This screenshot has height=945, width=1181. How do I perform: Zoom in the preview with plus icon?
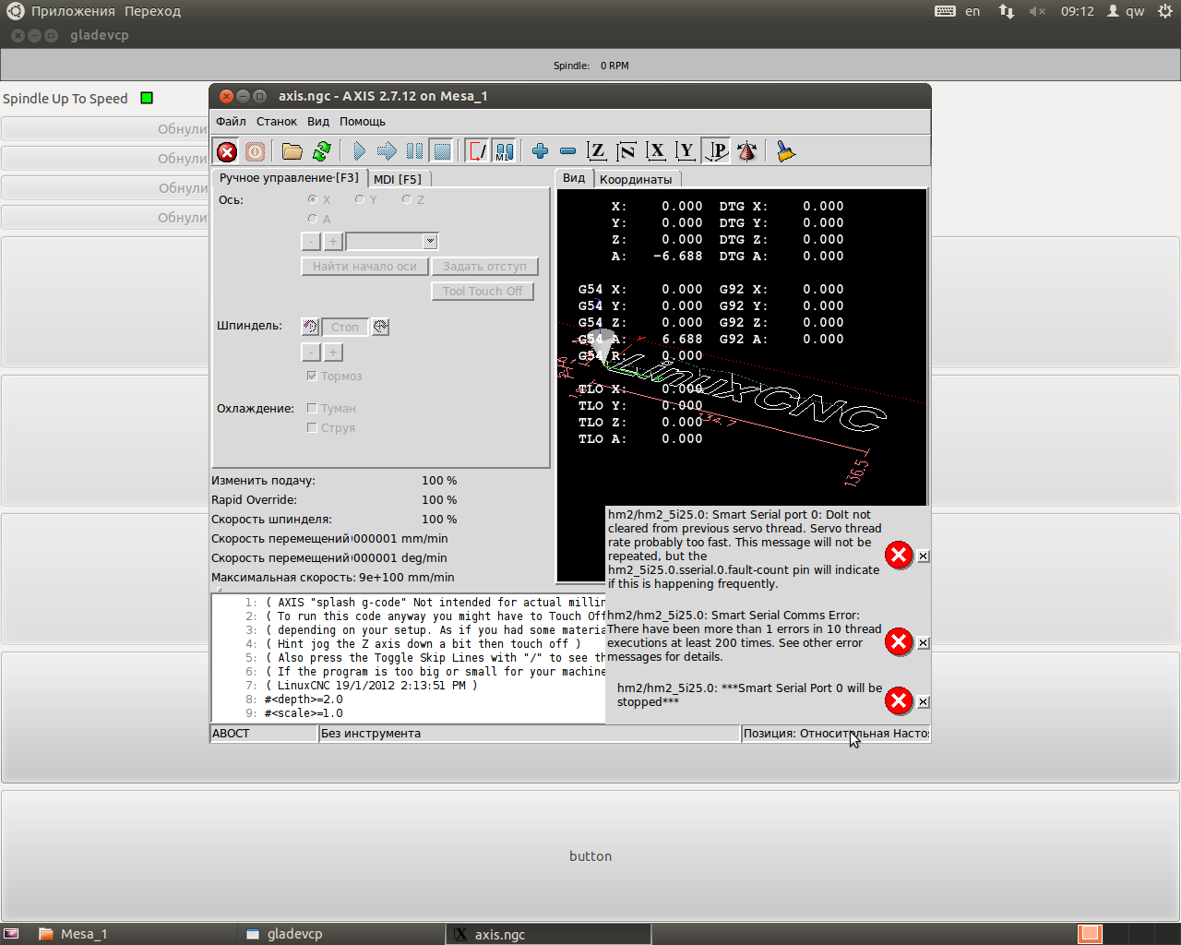[540, 151]
